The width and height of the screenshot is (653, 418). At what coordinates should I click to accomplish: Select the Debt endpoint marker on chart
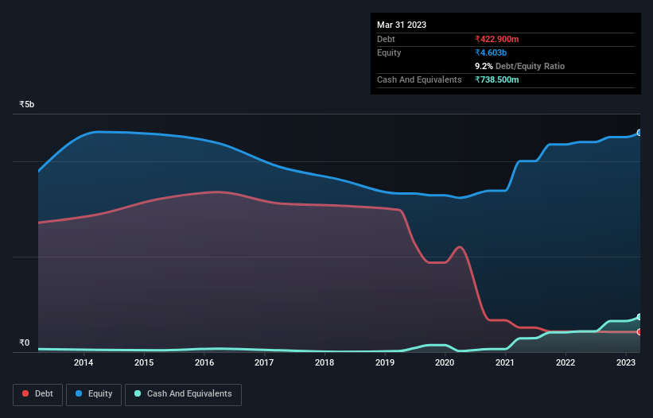pyautogui.click(x=639, y=332)
